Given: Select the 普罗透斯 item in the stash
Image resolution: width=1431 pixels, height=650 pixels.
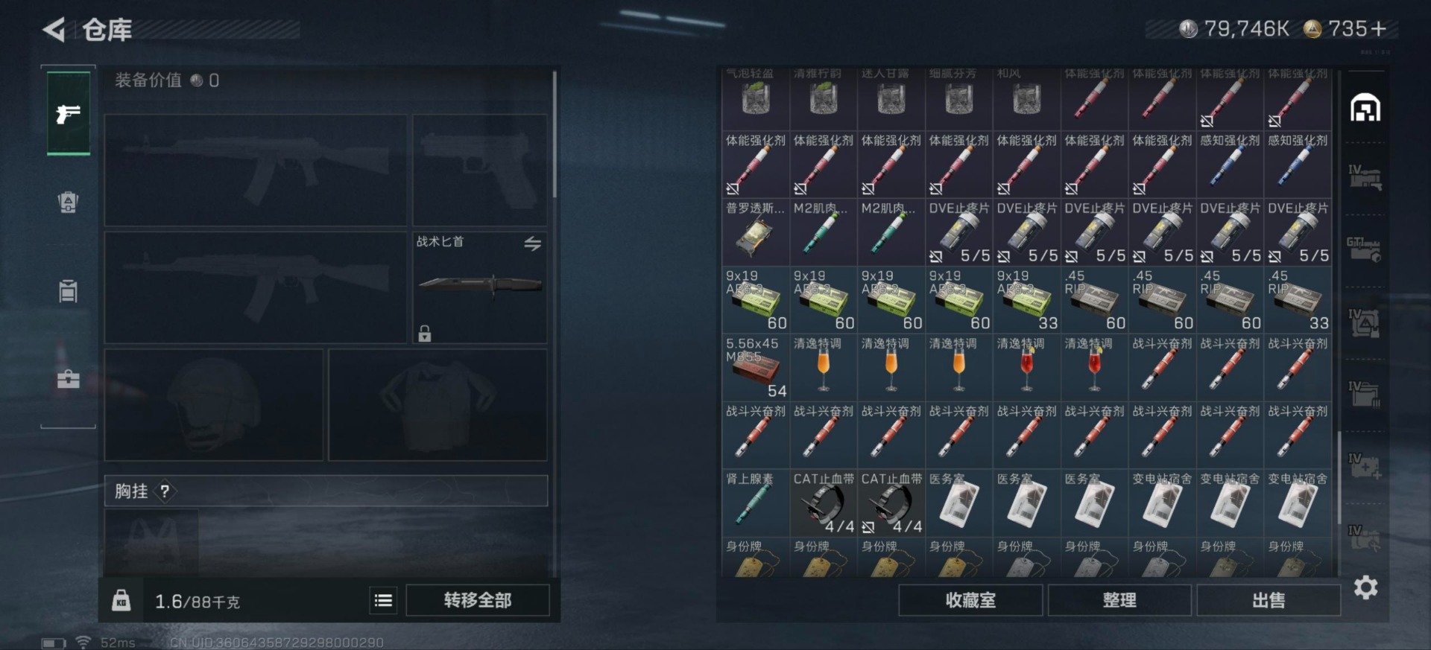Looking at the screenshot, I should 755,232.
